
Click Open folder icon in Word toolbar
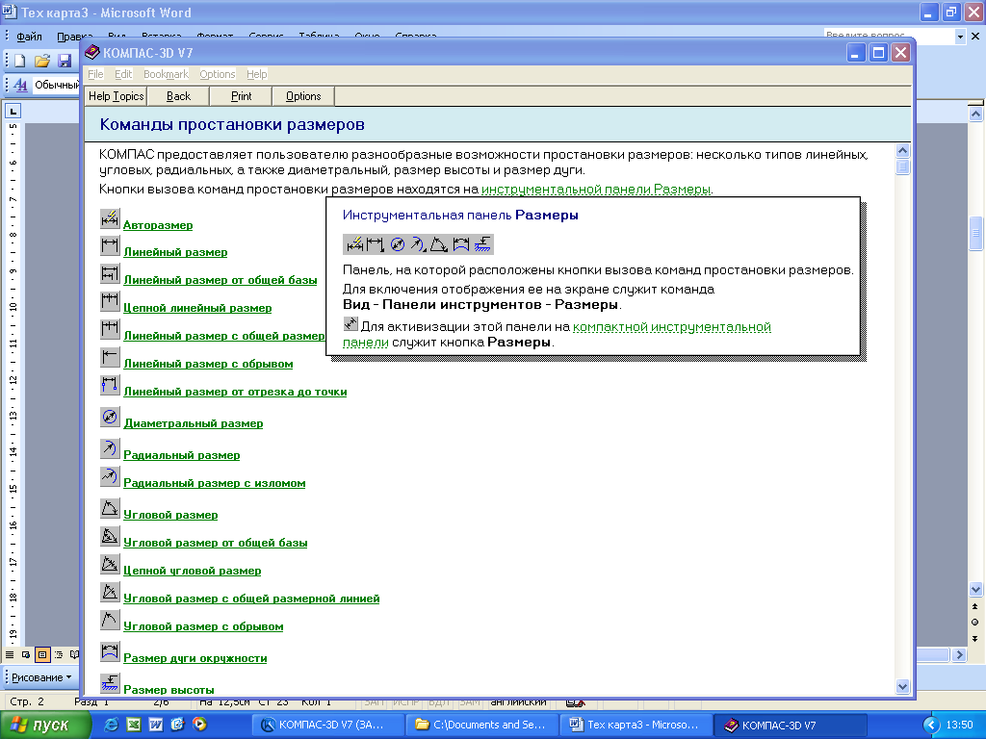pyautogui.click(x=42, y=61)
